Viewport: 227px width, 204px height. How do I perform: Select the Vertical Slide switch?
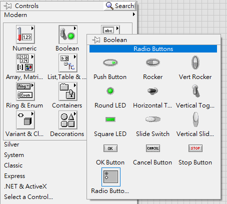(195, 119)
